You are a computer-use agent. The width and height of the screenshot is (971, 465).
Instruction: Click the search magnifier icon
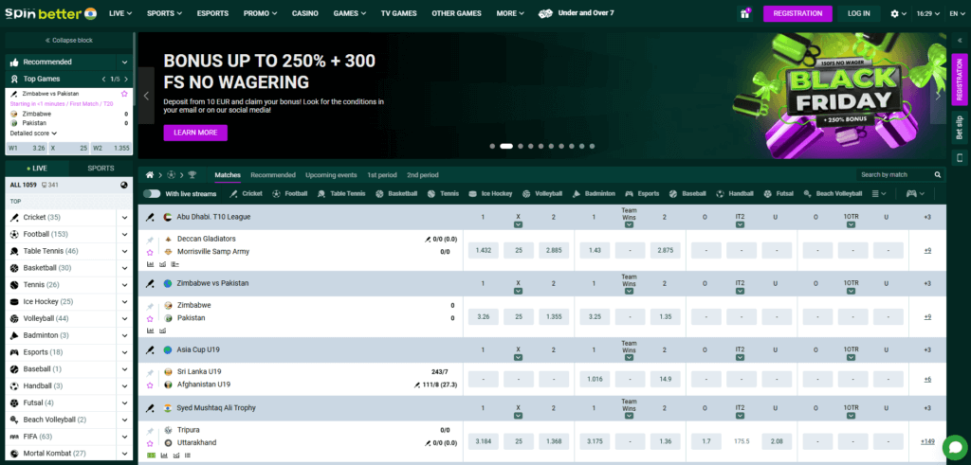[x=938, y=175]
